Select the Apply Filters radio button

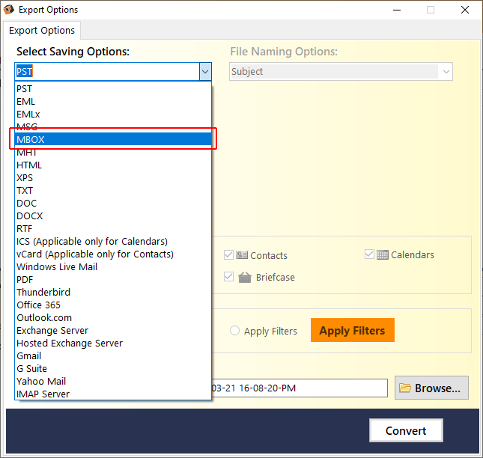[234, 331]
